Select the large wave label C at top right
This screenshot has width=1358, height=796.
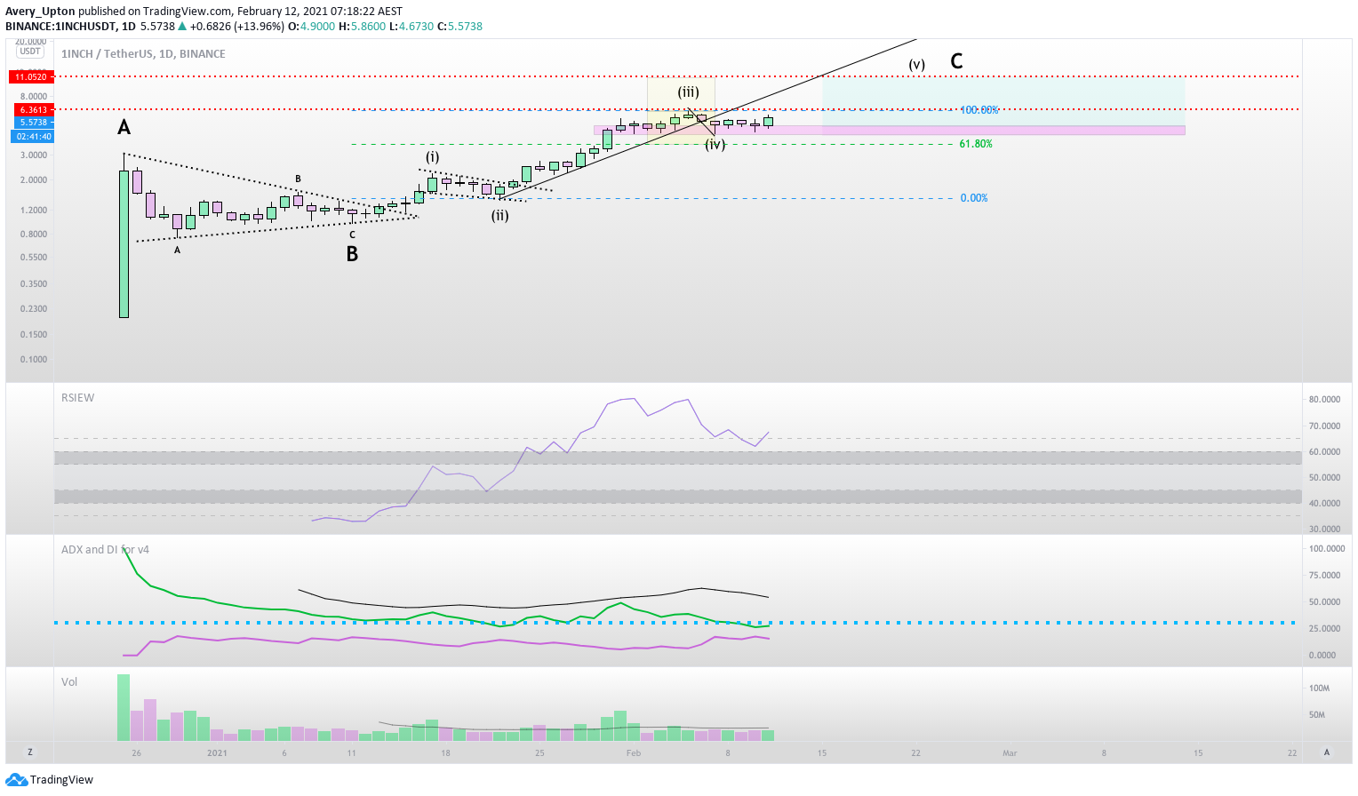pyautogui.click(x=956, y=61)
